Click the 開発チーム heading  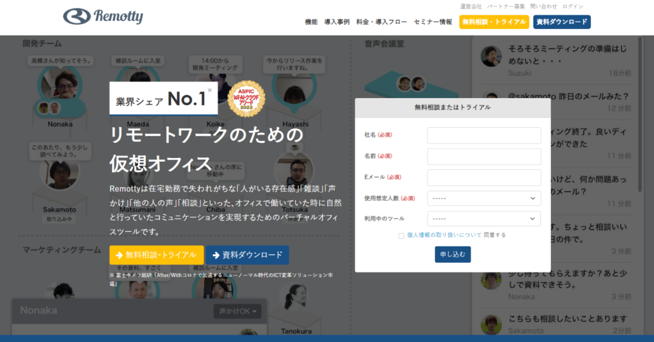pos(42,44)
